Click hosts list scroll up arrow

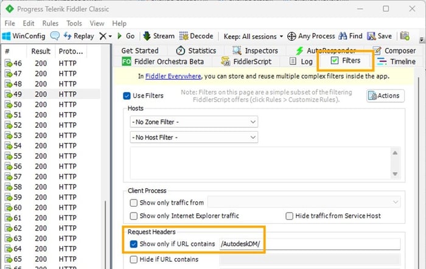pos(395,153)
